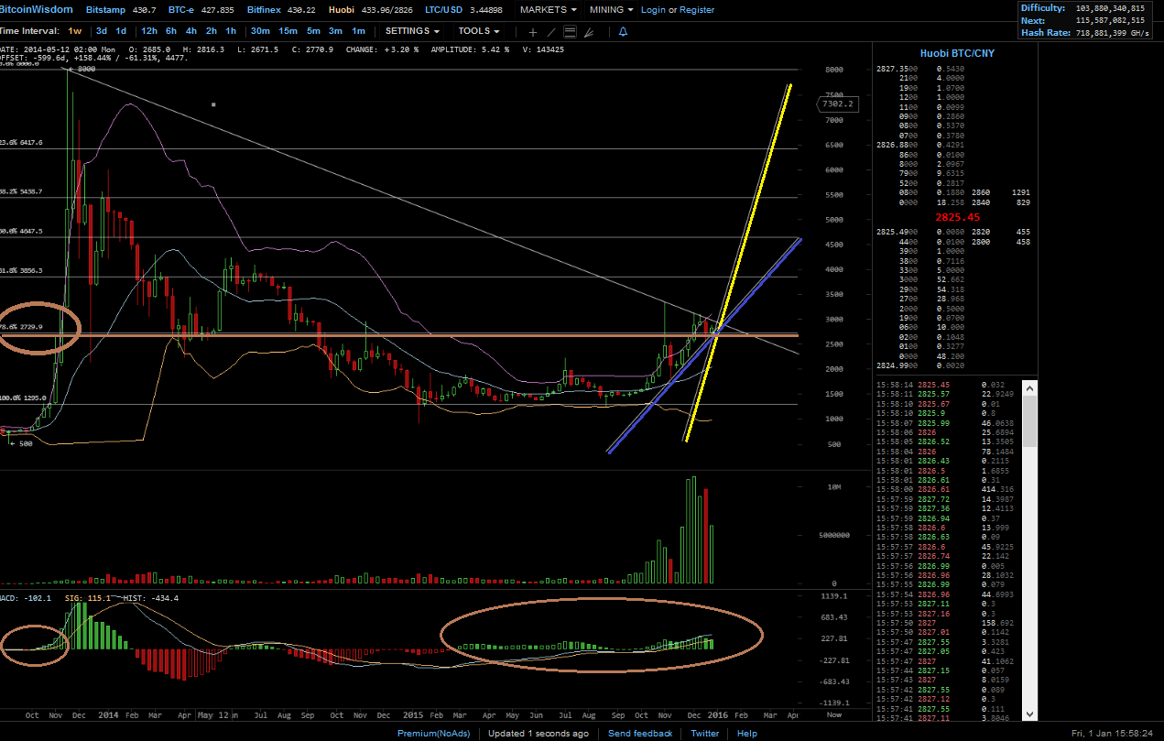Image resolution: width=1164 pixels, height=741 pixels.
Task: Click the Difficulty value 103,880,340,815
Action: (x=1110, y=7)
